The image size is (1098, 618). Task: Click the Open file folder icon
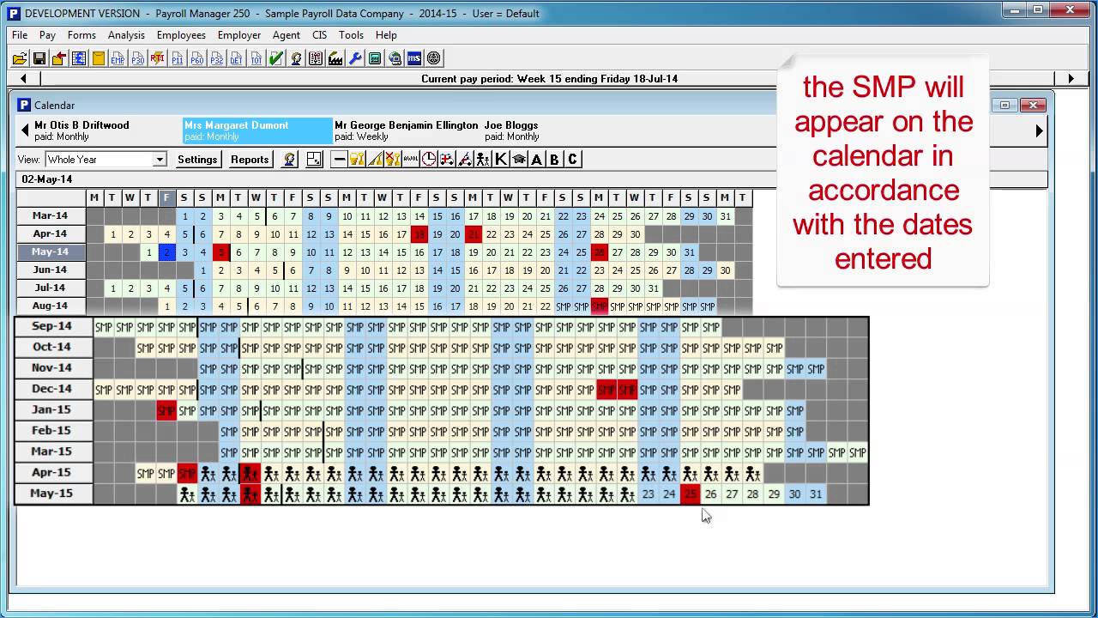[20, 58]
